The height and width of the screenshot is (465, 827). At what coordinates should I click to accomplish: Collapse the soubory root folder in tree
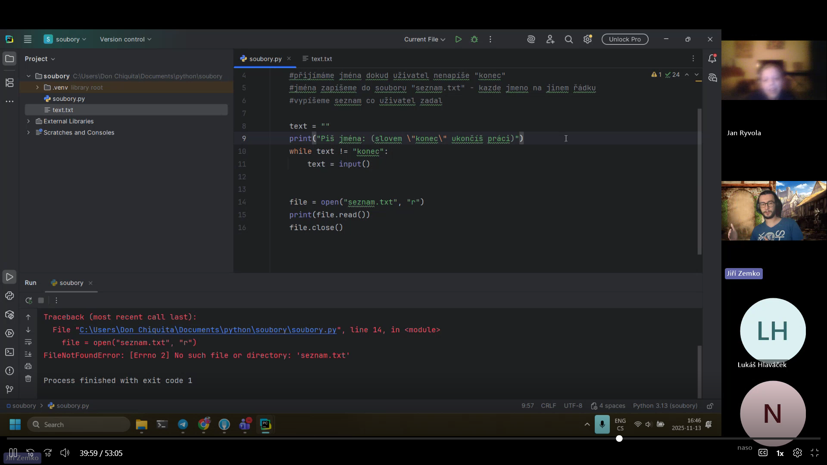coord(28,76)
